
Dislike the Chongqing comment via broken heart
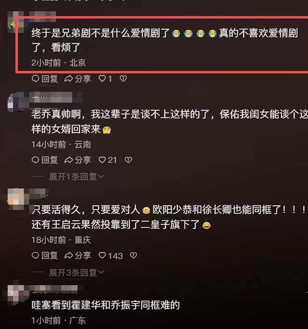click(x=133, y=256)
